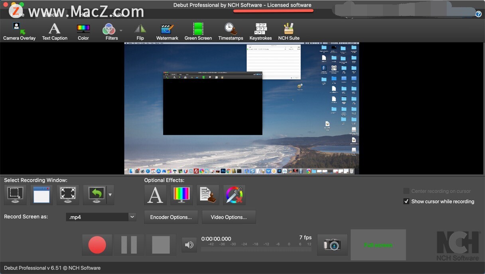The image size is (485, 274).
Task: Expand the previous selection dropdown arrow
Action: 110,195
